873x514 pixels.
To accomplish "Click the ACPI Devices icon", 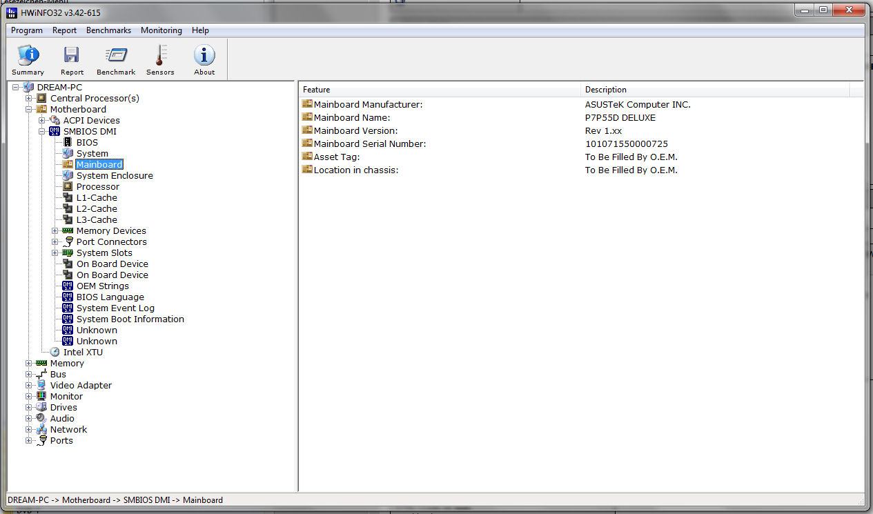I will click(x=55, y=121).
